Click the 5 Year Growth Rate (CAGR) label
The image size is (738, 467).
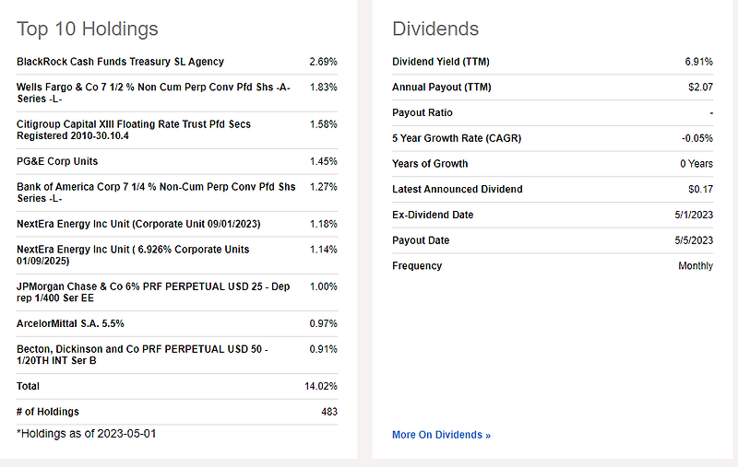[x=457, y=138]
